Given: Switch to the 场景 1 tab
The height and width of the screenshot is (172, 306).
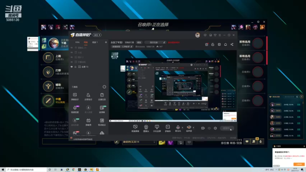Looking at the screenshot, I should click(95, 42).
